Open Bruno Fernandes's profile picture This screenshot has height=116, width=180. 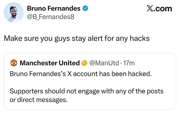pyautogui.click(x=14, y=13)
